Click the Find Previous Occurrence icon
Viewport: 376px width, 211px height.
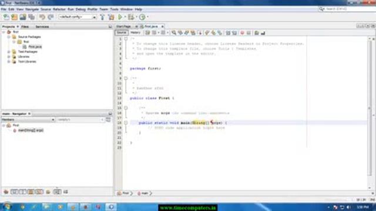180,33
